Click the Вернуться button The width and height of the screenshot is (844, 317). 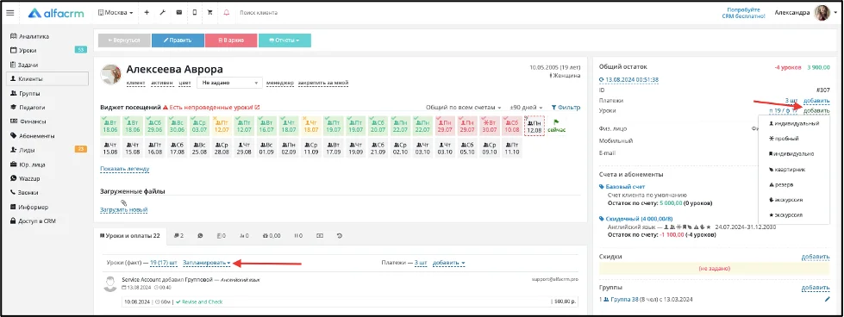(124, 40)
